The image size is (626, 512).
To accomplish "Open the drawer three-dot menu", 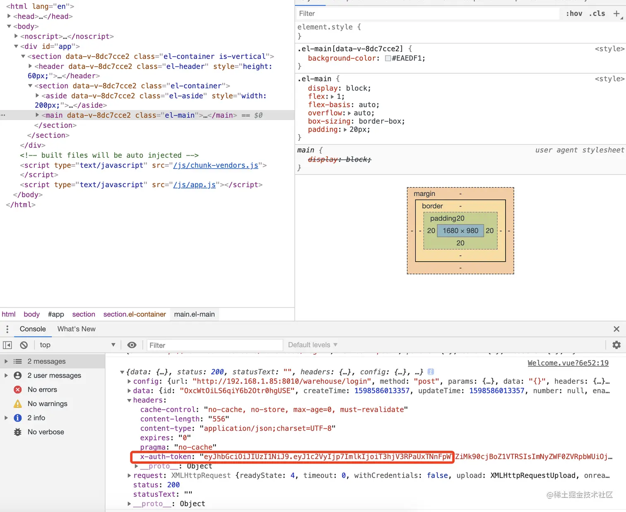I will pyautogui.click(x=7, y=329).
